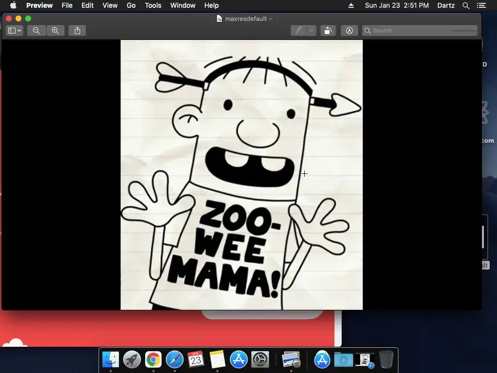This screenshot has height=373, width=497.
Task: Click into the Search field
Action: tap(420, 31)
